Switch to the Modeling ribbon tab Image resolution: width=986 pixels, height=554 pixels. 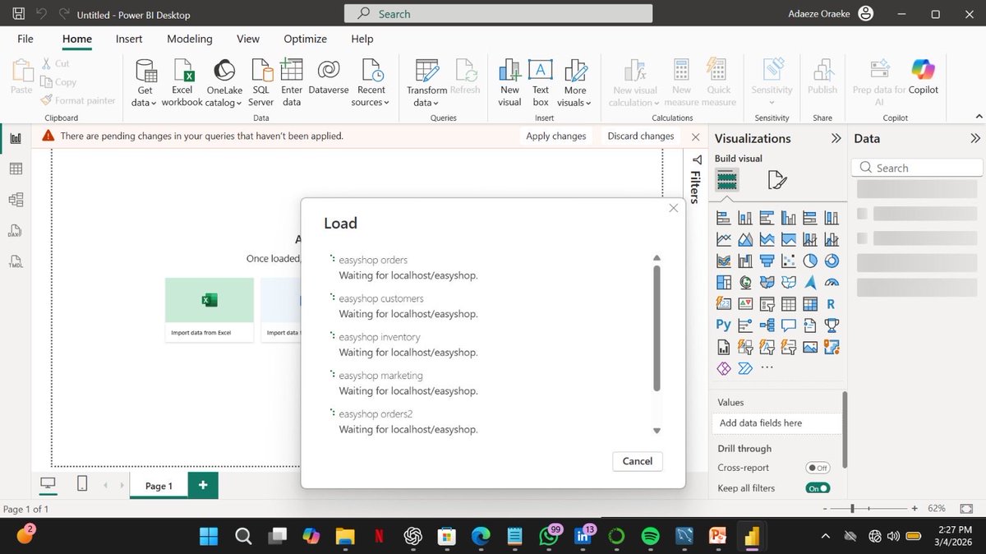pos(190,39)
